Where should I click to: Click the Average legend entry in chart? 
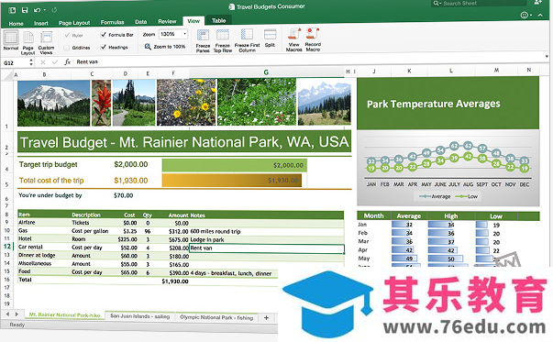tap(435, 196)
